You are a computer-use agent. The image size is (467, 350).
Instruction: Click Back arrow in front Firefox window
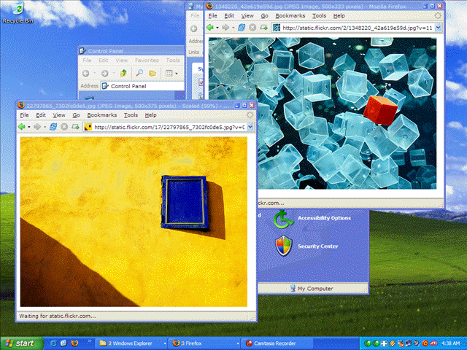click(22, 127)
